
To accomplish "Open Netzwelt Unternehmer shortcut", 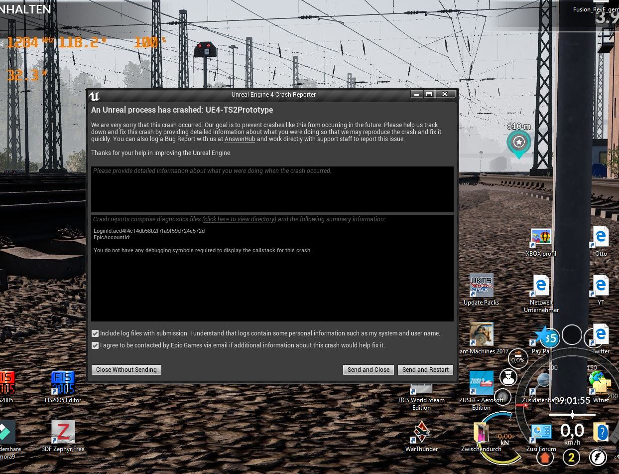I will pyautogui.click(x=541, y=294).
